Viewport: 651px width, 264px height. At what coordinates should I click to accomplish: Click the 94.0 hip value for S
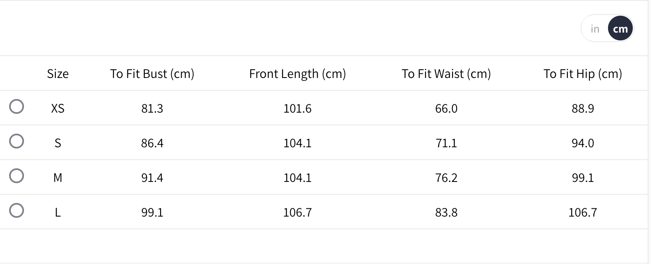pyautogui.click(x=583, y=143)
